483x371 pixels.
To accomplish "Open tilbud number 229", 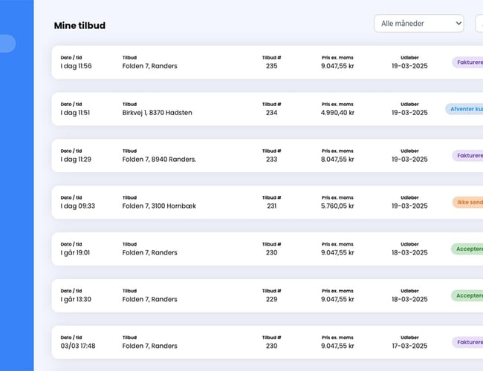I will (x=271, y=299).
